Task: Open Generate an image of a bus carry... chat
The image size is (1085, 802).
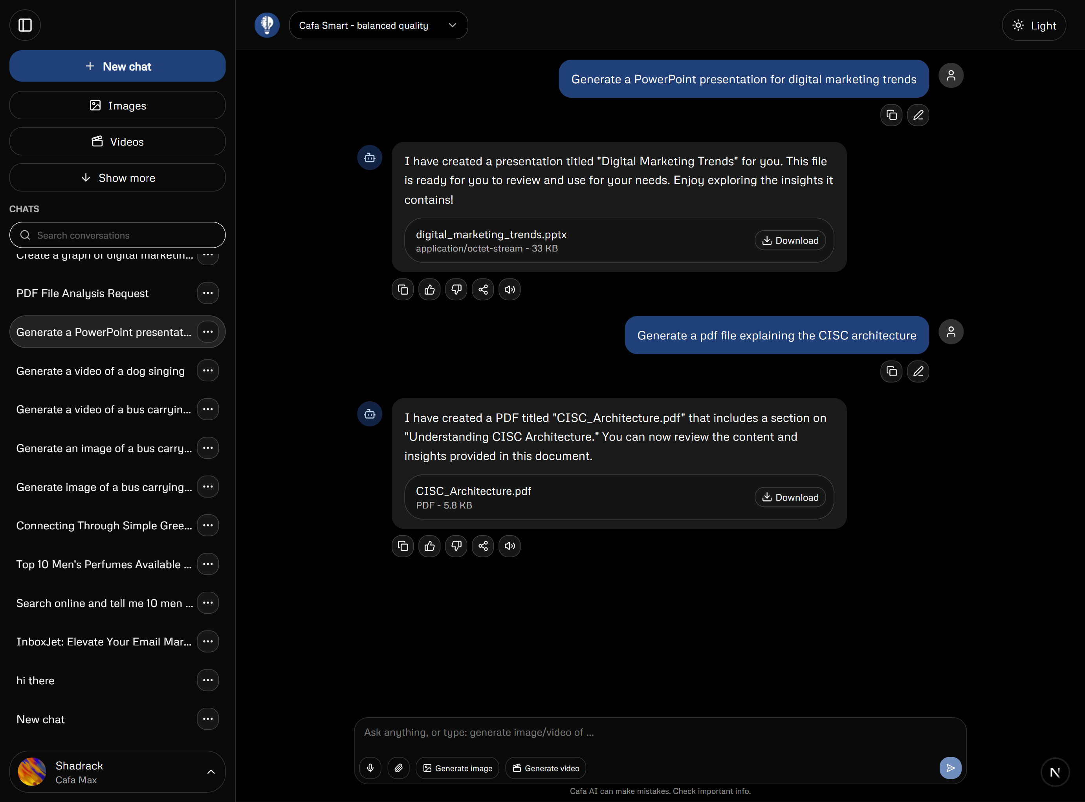Action: coord(104,448)
